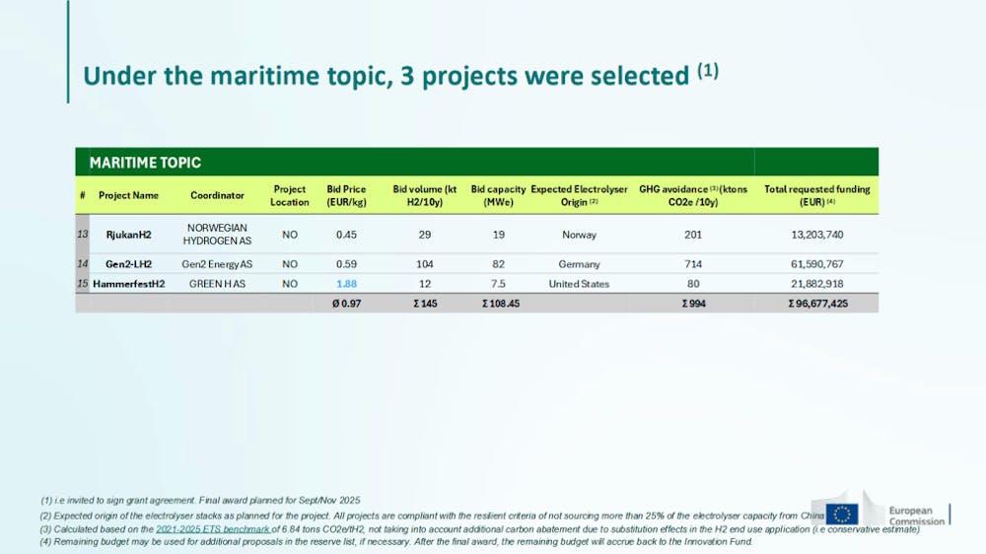Select the 21,882,918 funding value
Screen dimensions: 986x554
817,284
